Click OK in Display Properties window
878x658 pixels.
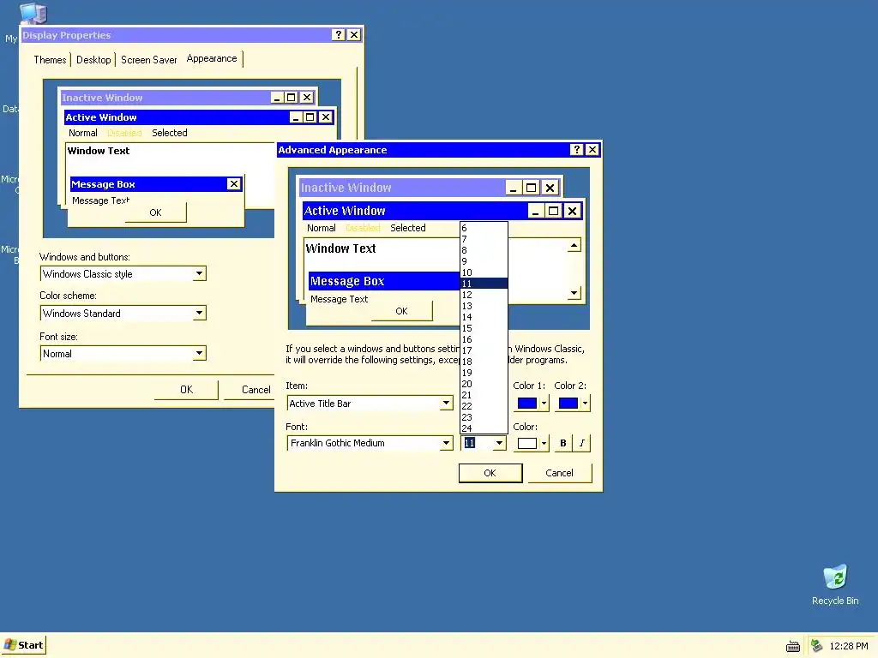tap(186, 390)
